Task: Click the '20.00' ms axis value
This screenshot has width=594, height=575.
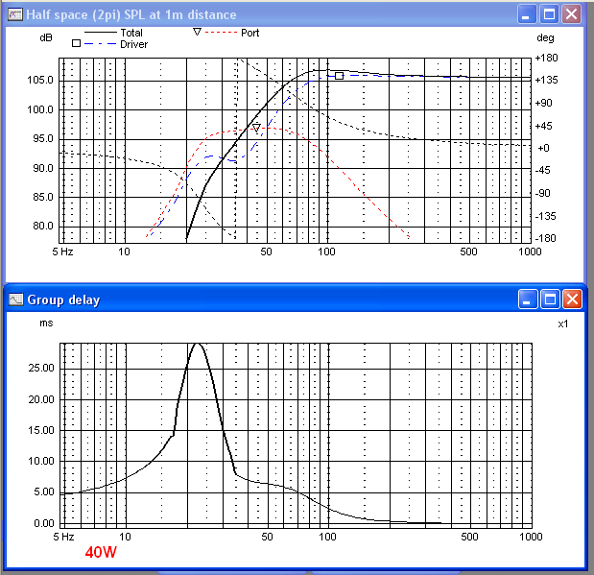Action: [41, 399]
